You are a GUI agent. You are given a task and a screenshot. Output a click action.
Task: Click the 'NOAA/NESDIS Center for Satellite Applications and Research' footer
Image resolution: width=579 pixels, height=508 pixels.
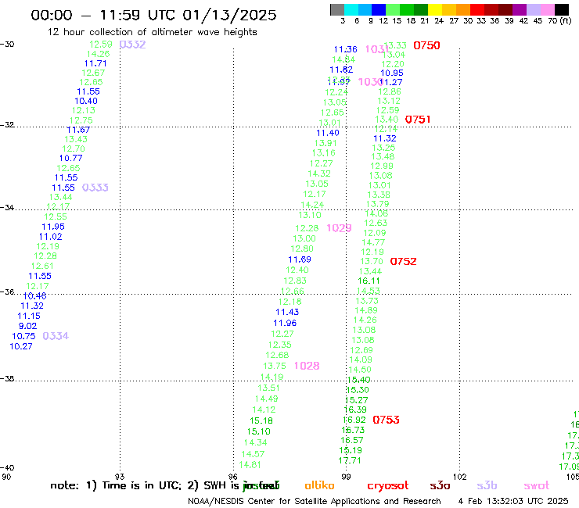pos(315,501)
